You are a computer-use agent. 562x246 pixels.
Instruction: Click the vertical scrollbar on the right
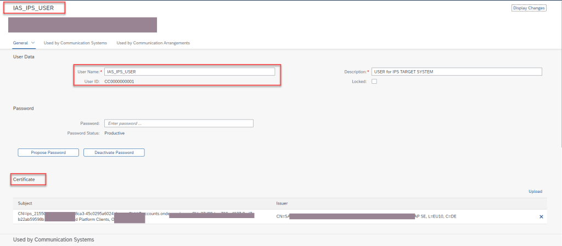tap(560, 82)
